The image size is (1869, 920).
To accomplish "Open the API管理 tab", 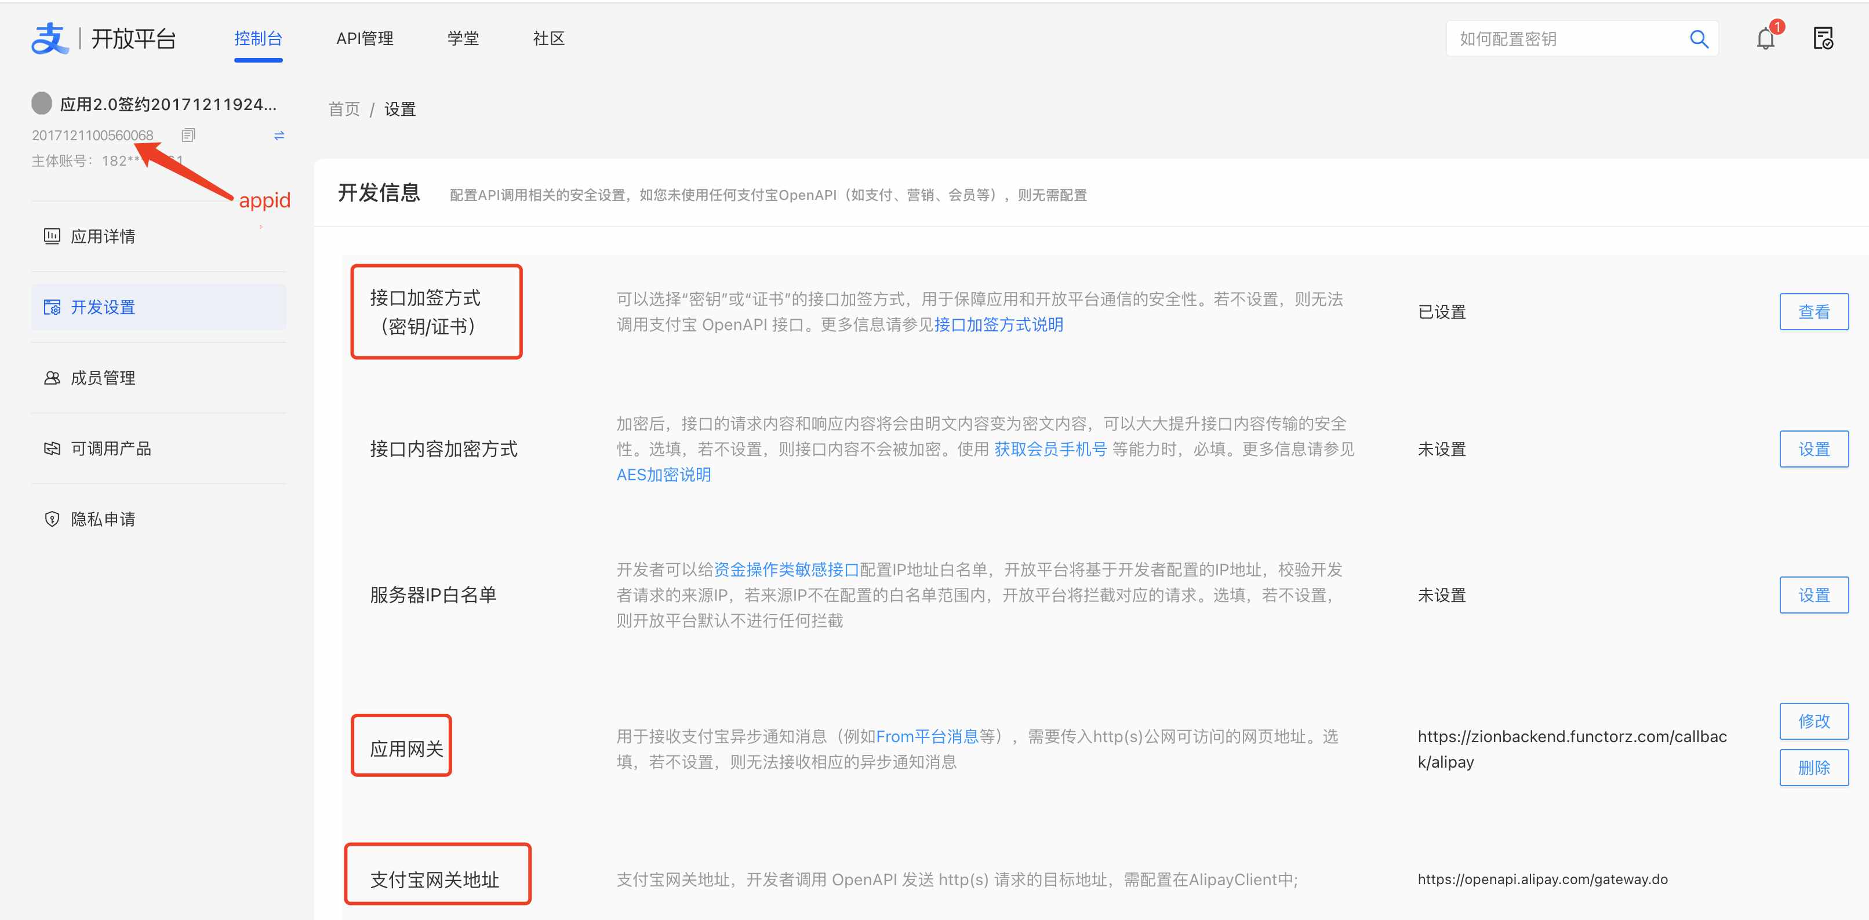I will [364, 38].
